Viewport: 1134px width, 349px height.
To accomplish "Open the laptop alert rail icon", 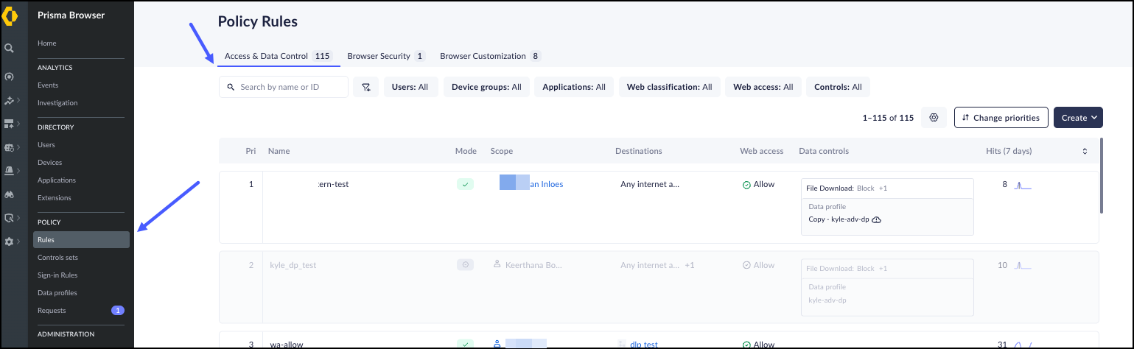I will [9, 171].
